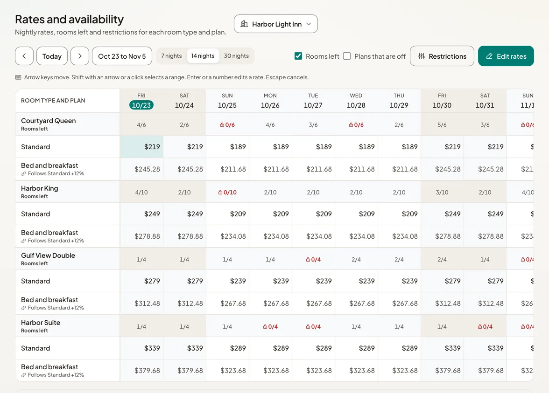This screenshot has height=393, width=549.
Task: Click the keyboard icon beside the arrow keys hint
Action: [18, 77]
